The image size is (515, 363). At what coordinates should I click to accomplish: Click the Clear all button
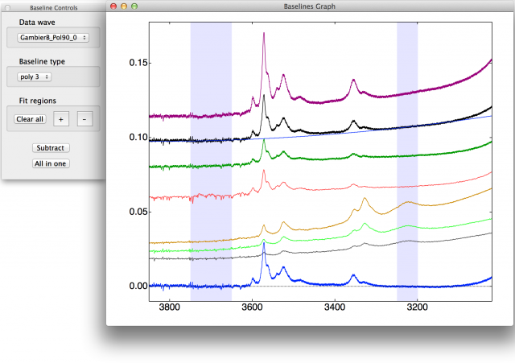(x=30, y=119)
